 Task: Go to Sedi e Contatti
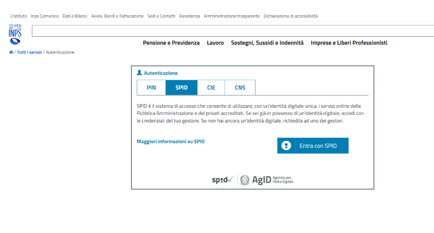(161, 16)
